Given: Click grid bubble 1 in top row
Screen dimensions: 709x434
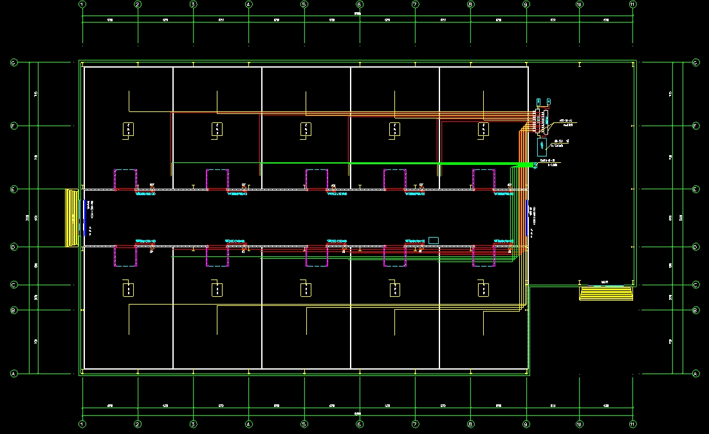Looking at the screenshot, I should coord(82,5).
